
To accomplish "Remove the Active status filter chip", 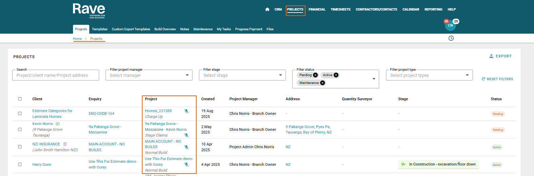I will click(336, 75).
